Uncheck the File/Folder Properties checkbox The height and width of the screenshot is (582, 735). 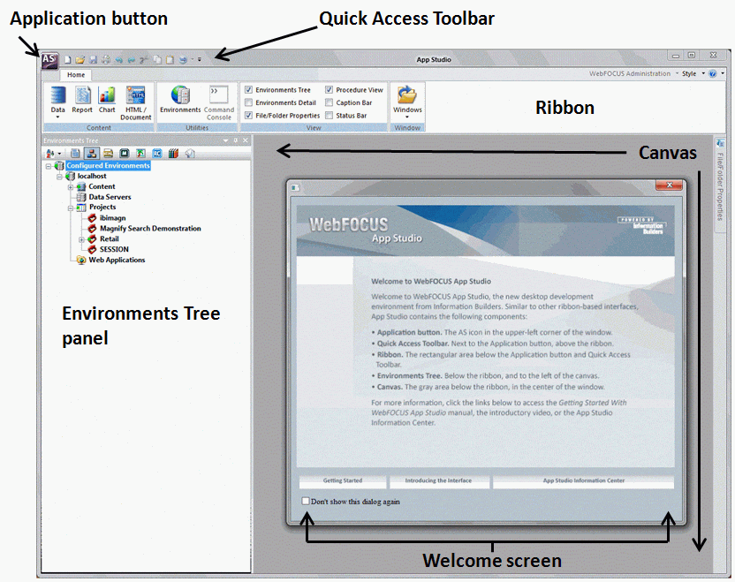pos(249,116)
